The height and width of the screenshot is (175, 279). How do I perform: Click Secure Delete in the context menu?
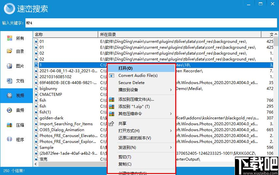pyautogui.click(x=131, y=83)
